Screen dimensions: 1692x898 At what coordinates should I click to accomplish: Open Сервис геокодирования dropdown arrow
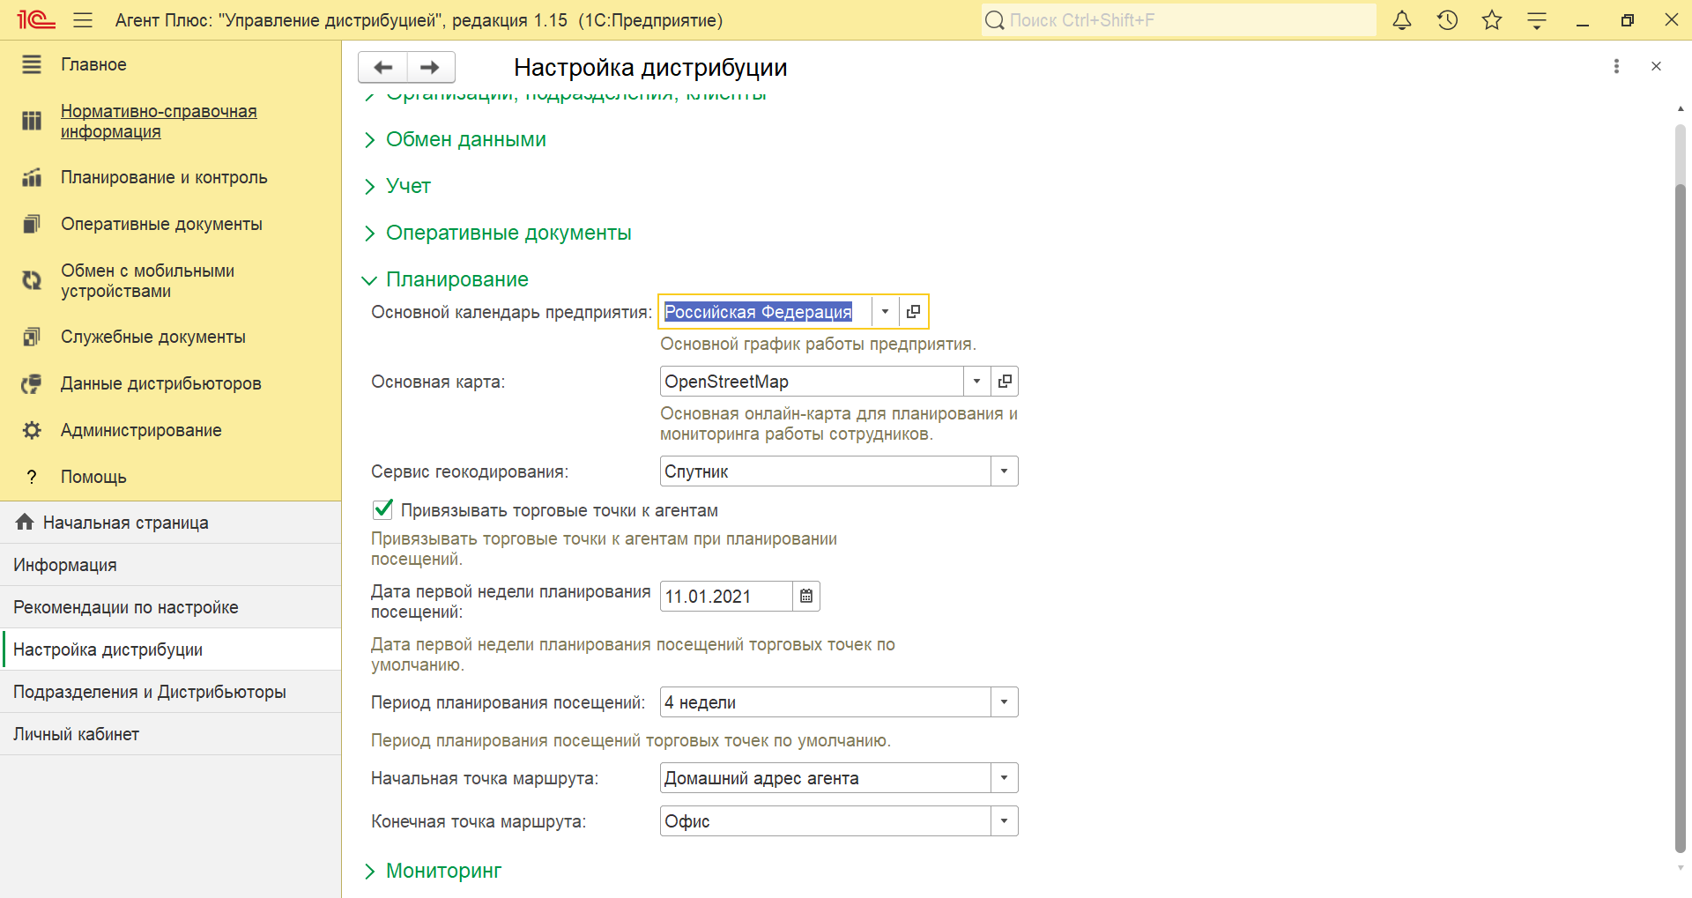click(x=1004, y=471)
